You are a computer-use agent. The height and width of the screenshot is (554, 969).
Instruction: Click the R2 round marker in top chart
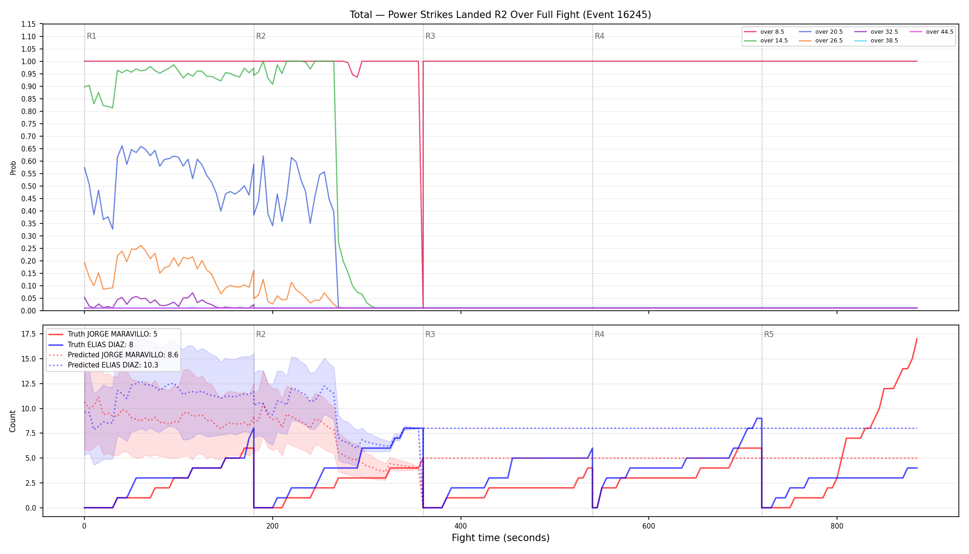click(261, 36)
